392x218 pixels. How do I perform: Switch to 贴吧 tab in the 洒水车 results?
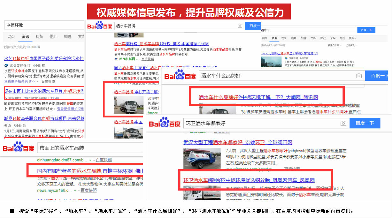point(323,38)
